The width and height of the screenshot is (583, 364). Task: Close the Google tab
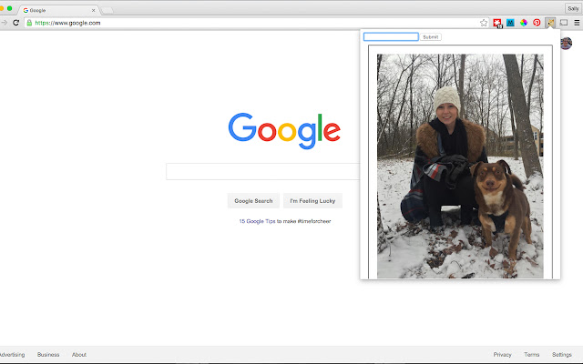(x=93, y=10)
